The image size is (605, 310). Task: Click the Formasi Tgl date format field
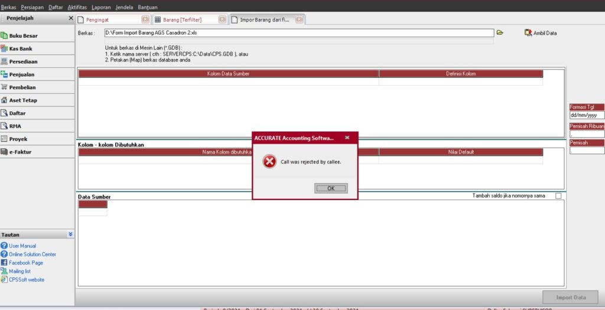tap(587, 115)
